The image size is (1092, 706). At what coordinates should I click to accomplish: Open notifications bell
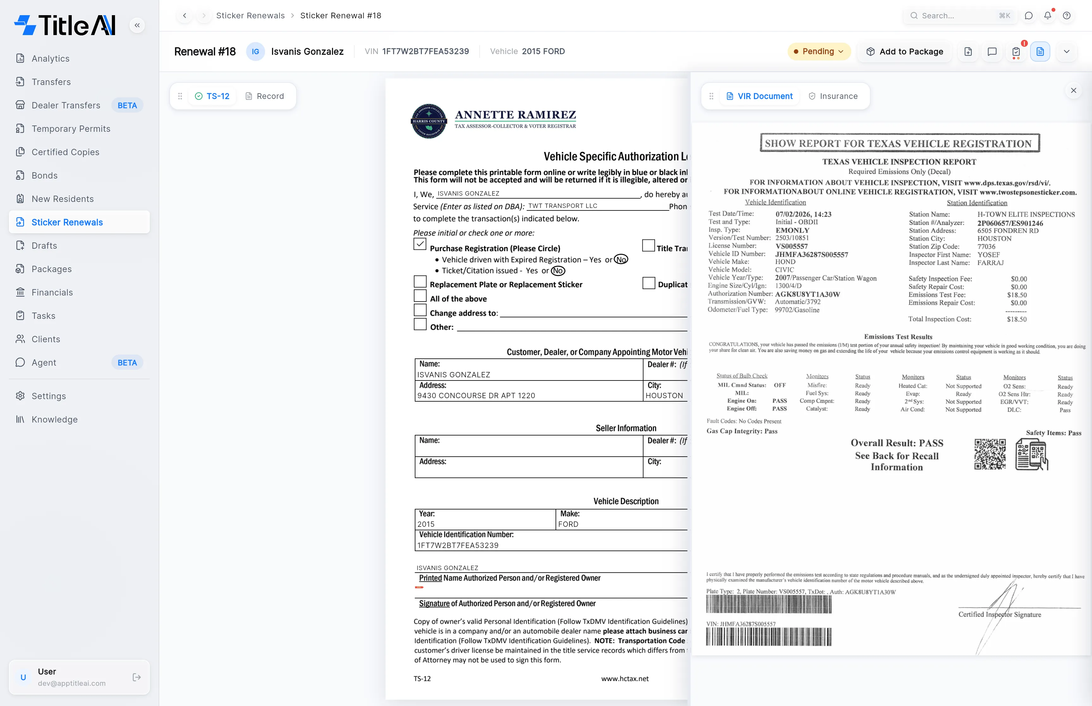[x=1047, y=15]
